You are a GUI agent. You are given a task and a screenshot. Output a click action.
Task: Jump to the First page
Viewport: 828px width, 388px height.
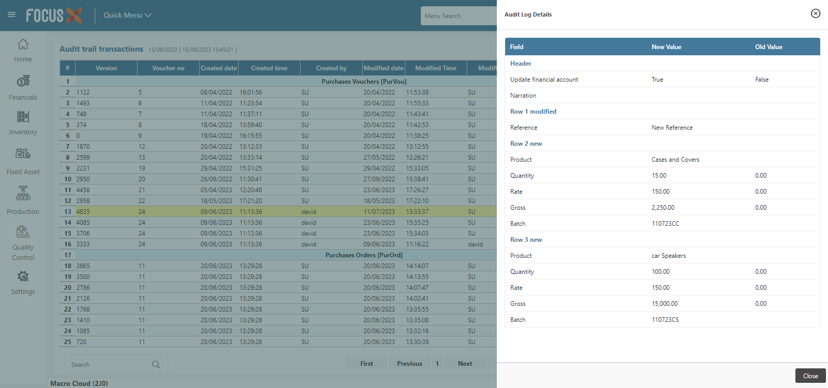coord(366,364)
